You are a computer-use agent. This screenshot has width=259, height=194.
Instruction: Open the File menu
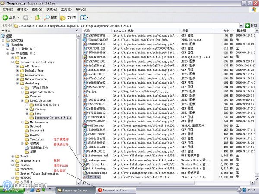click(x=7, y=9)
